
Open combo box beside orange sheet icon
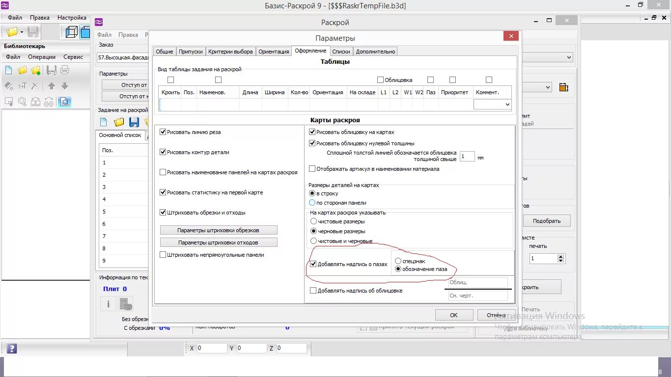[537, 87]
